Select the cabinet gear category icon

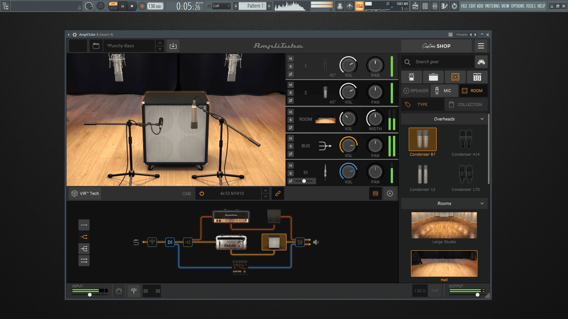click(455, 77)
